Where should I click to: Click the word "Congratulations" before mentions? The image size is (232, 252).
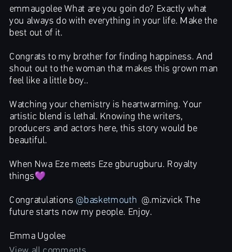click(x=41, y=200)
